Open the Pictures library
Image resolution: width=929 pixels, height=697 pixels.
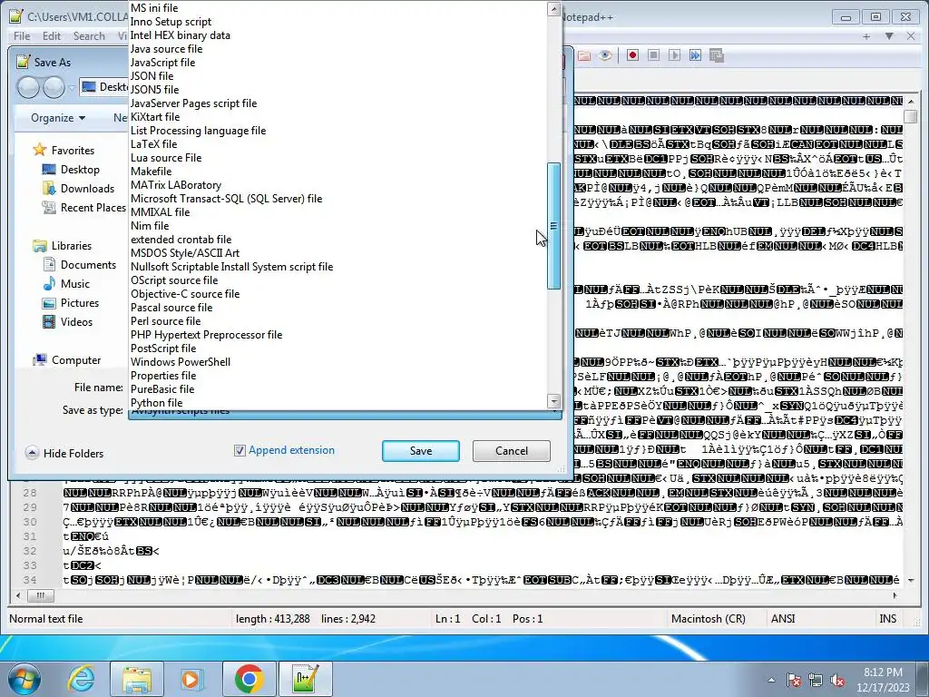(80, 303)
